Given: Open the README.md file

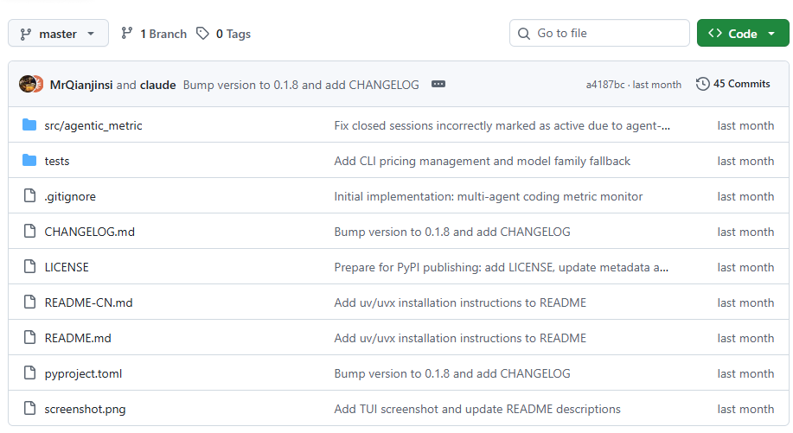Looking at the screenshot, I should pos(78,338).
